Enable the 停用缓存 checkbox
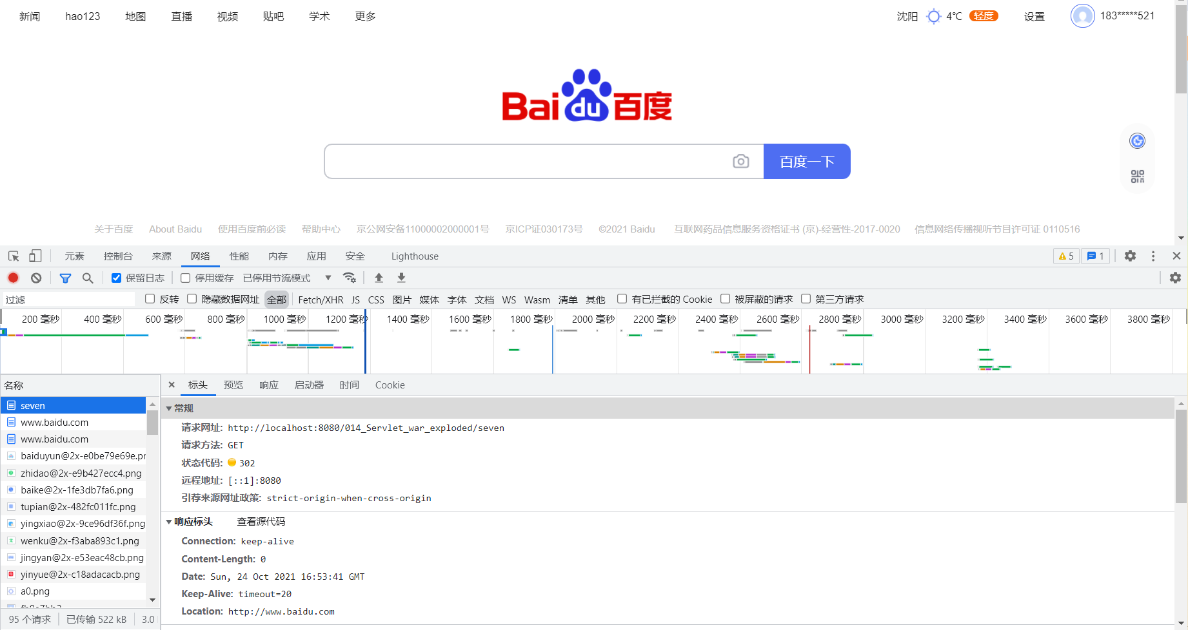The image size is (1188, 630). pyautogui.click(x=186, y=278)
